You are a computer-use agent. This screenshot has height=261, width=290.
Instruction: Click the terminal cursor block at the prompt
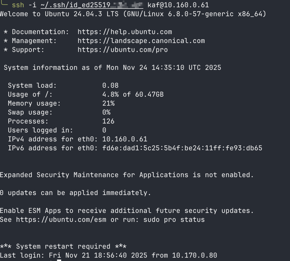59,260
